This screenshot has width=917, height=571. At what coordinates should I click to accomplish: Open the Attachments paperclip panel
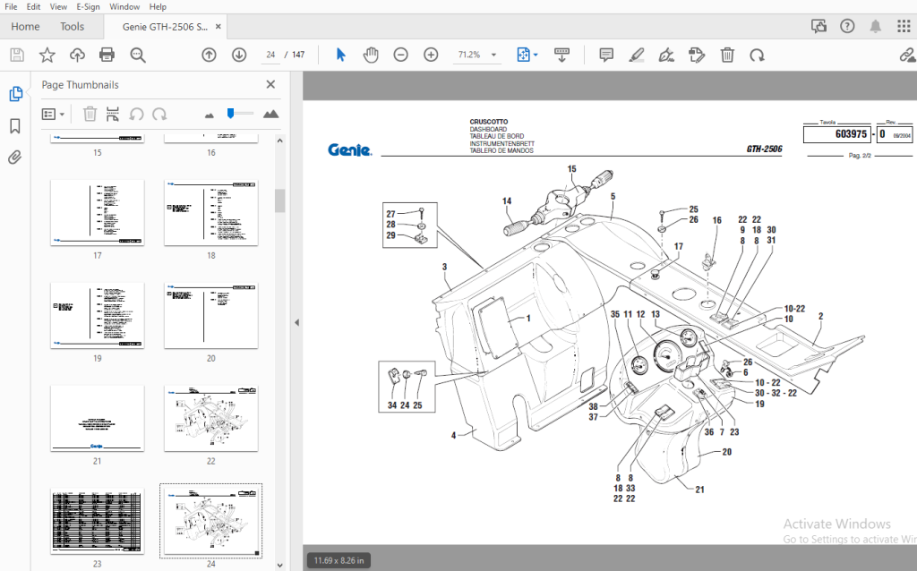point(15,158)
